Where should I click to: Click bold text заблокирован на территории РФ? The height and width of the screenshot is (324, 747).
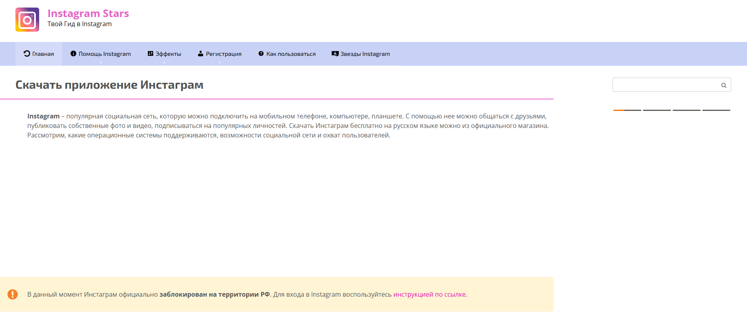(x=214, y=294)
